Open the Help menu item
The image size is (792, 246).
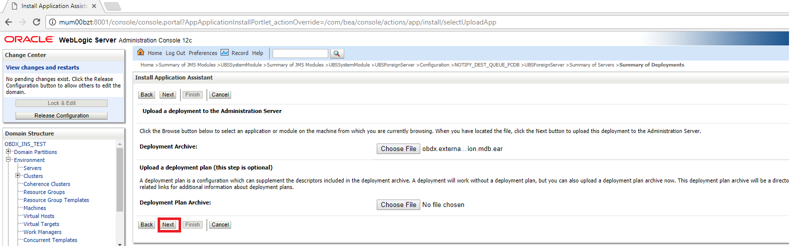pyautogui.click(x=258, y=53)
